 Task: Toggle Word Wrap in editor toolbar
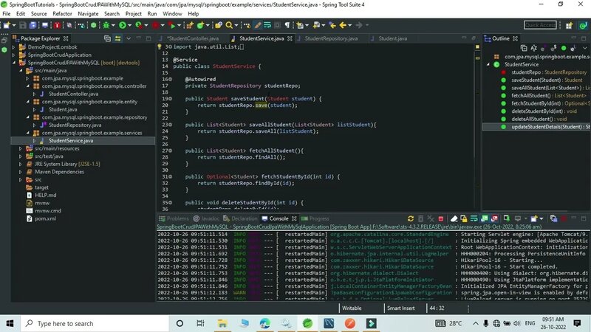[267, 25]
